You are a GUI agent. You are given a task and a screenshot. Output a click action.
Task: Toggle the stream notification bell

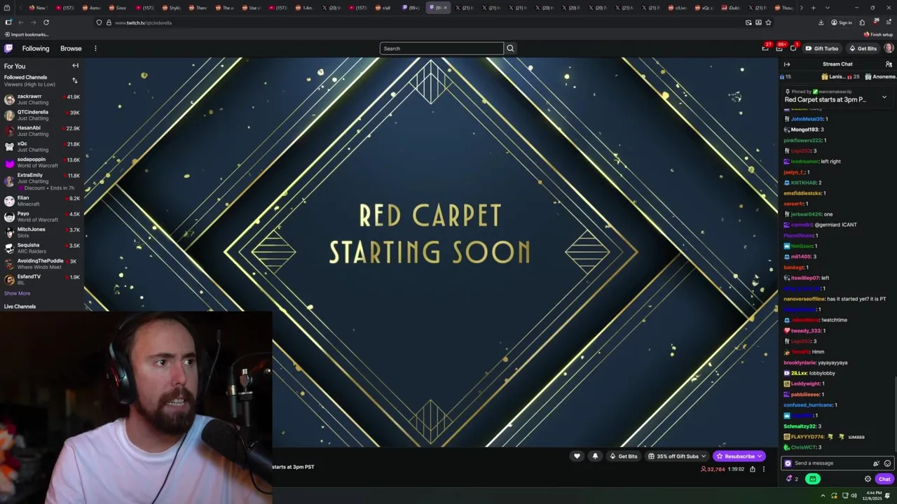click(595, 456)
